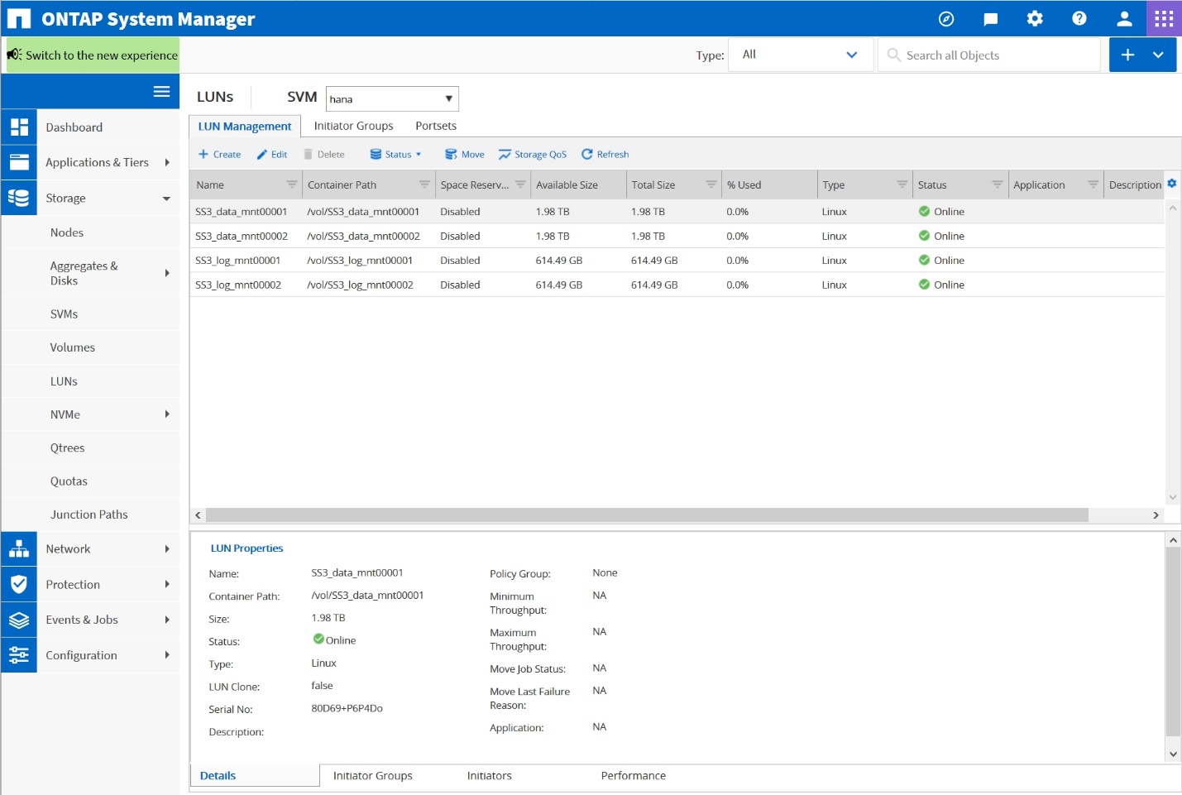Switch to the Initiator Groups tab

coord(353,126)
